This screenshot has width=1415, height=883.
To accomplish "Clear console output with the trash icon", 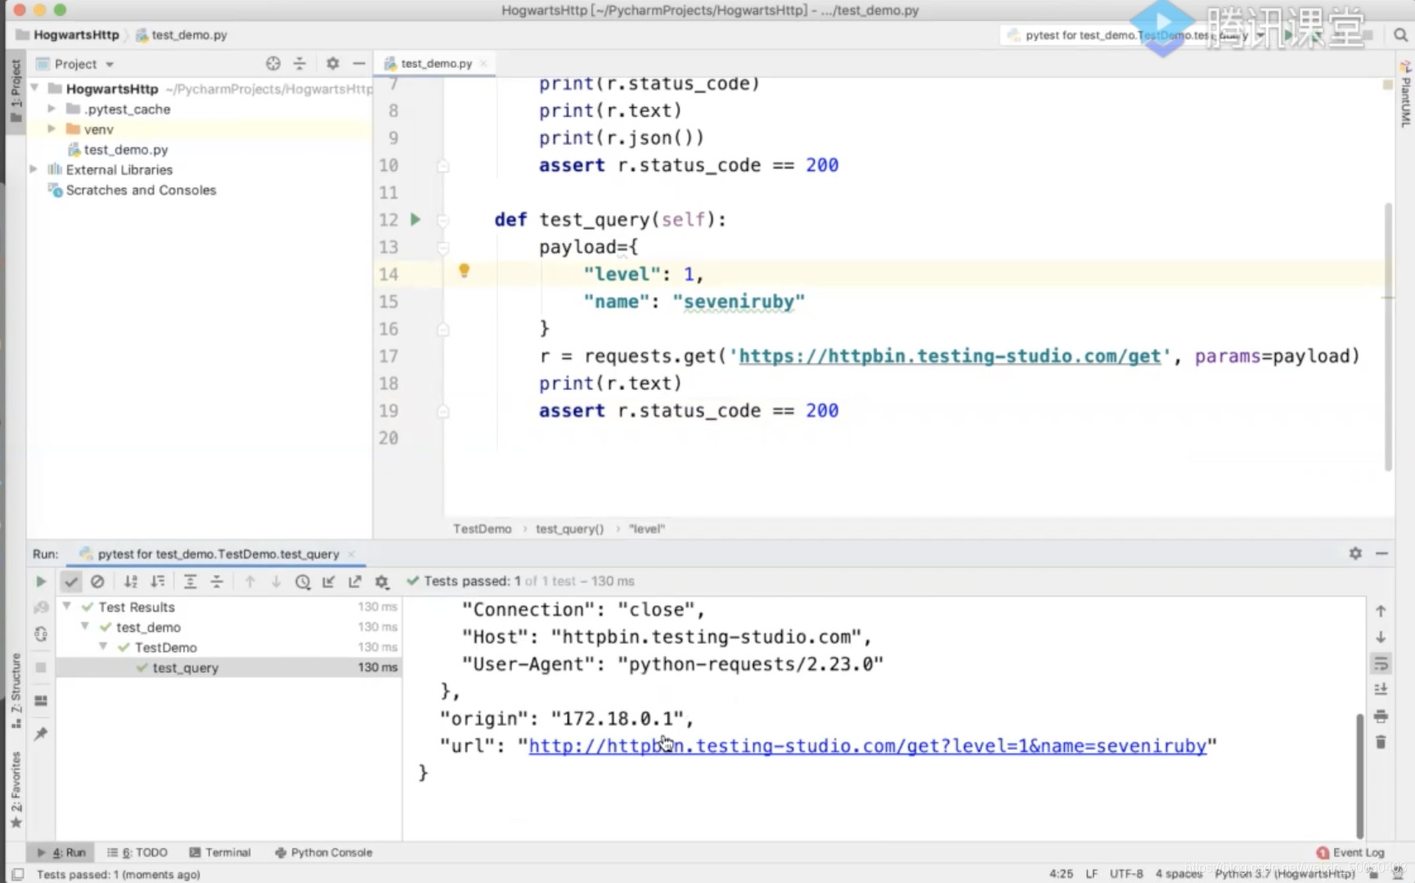I will 1381,742.
